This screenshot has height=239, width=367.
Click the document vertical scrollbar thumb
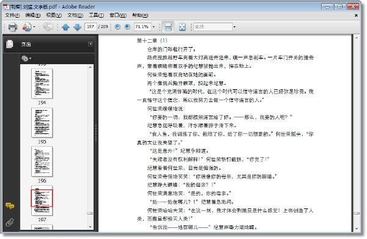pyautogui.click(x=357, y=213)
